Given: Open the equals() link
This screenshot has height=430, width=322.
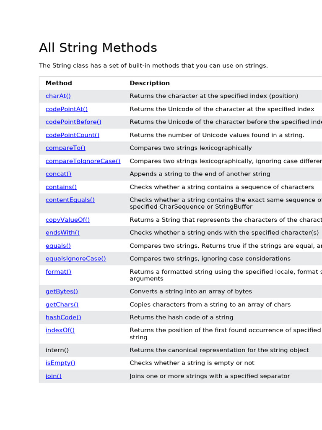Looking at the screenshot, I should (x=58, y=246).
